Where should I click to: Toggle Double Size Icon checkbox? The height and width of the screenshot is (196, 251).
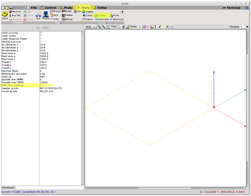(41, 42)
